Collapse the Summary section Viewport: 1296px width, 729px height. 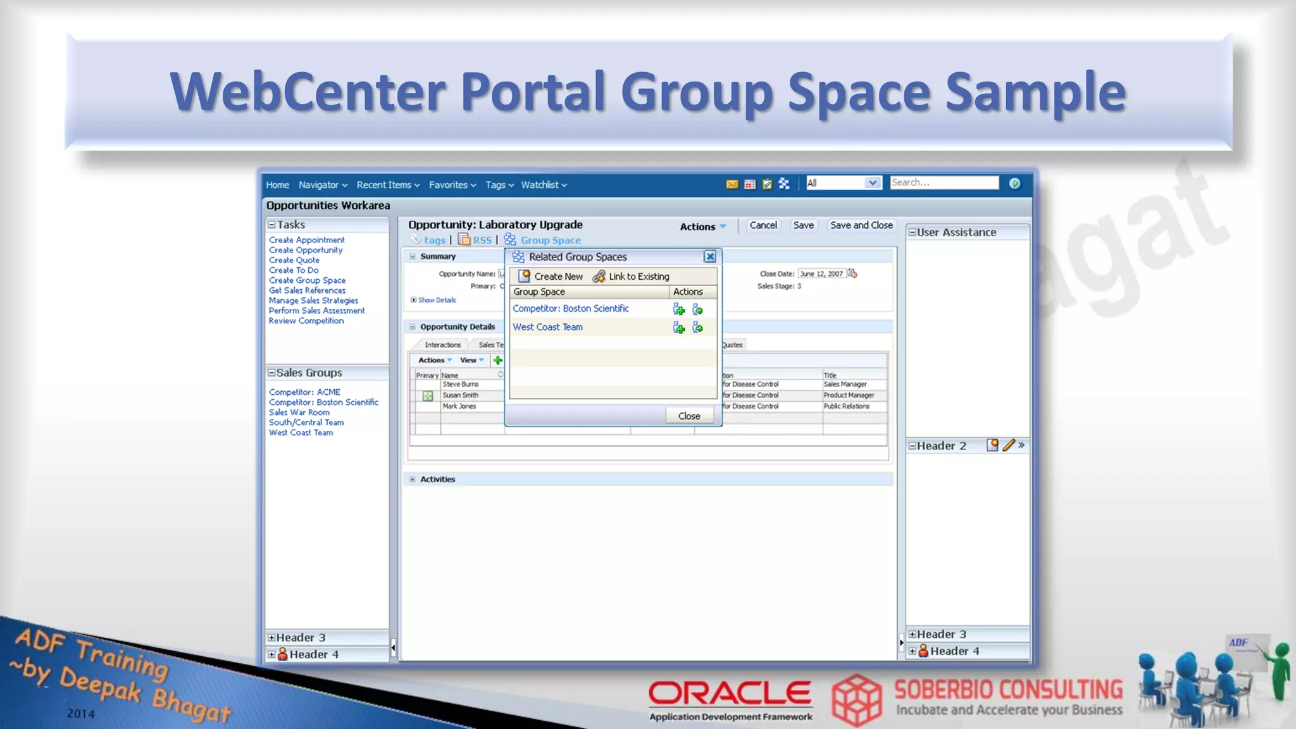(x=413, y=256)
